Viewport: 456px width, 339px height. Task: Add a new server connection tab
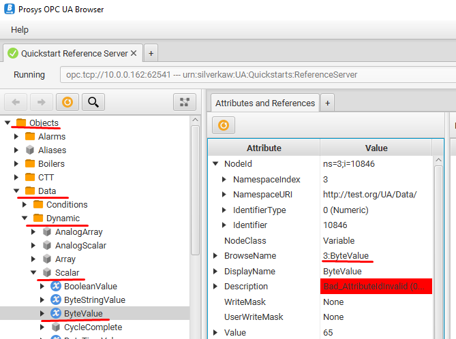151,53
